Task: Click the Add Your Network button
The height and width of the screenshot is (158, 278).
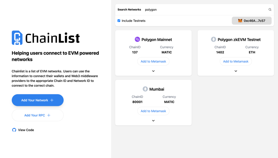Action: 37,100
